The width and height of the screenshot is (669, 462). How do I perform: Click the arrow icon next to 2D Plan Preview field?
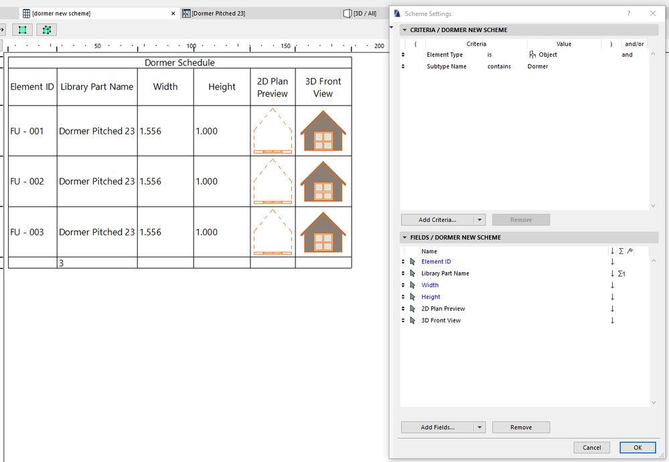413,309
